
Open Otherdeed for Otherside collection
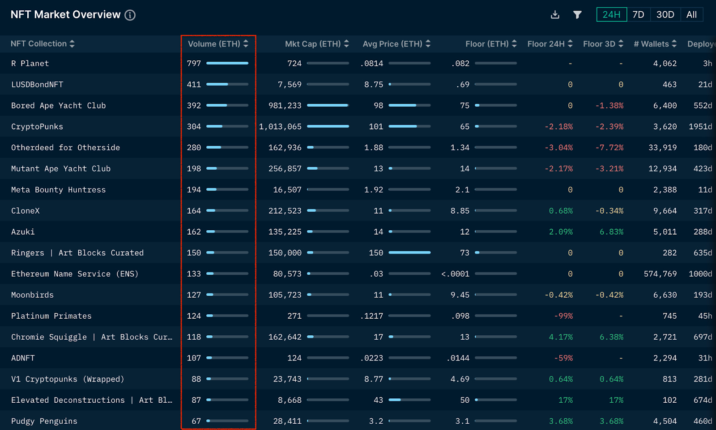tap(65, 148)
